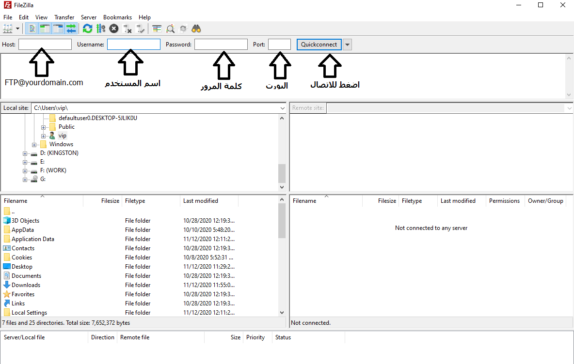The image size is (574, 364).
Task: Toggle the remote directory tree view
Action: 58,29
